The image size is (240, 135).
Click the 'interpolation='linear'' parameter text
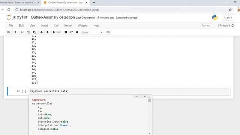tap(54, 125)
